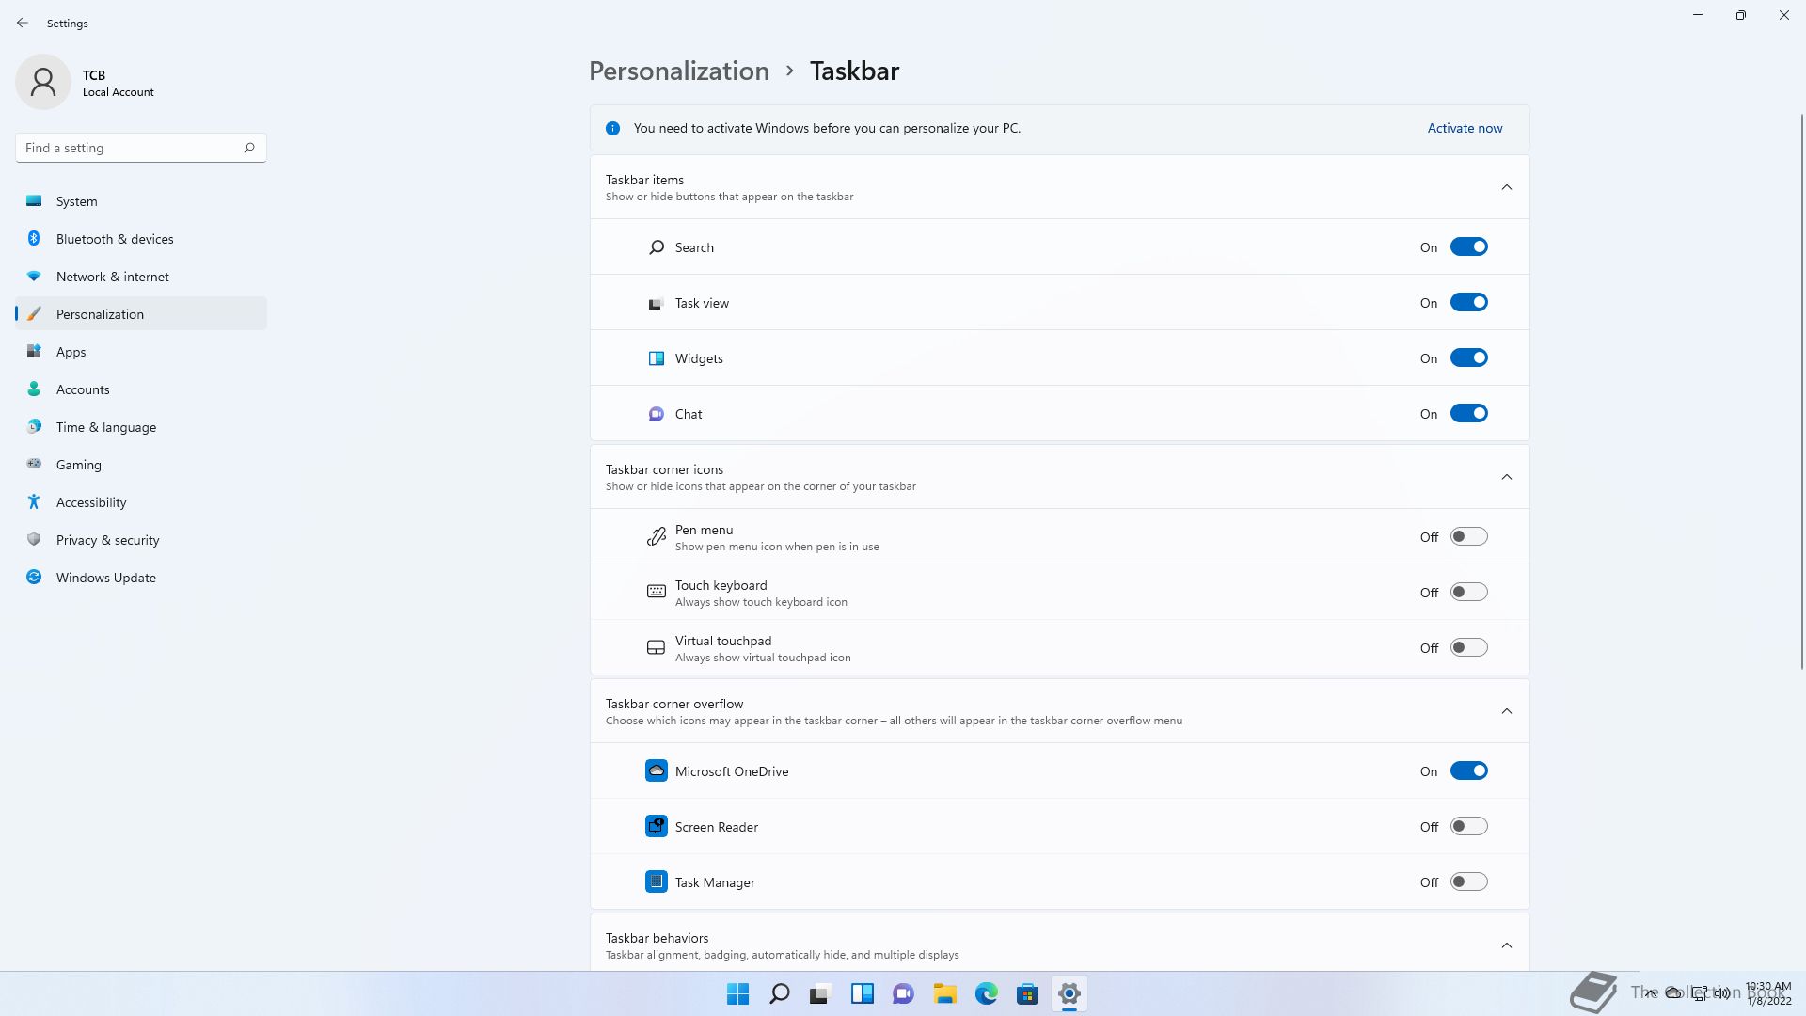Open the Accessibility settings category
Image resolution: width=1806 pixels, height=1016 pixels.
pos(141,502)
